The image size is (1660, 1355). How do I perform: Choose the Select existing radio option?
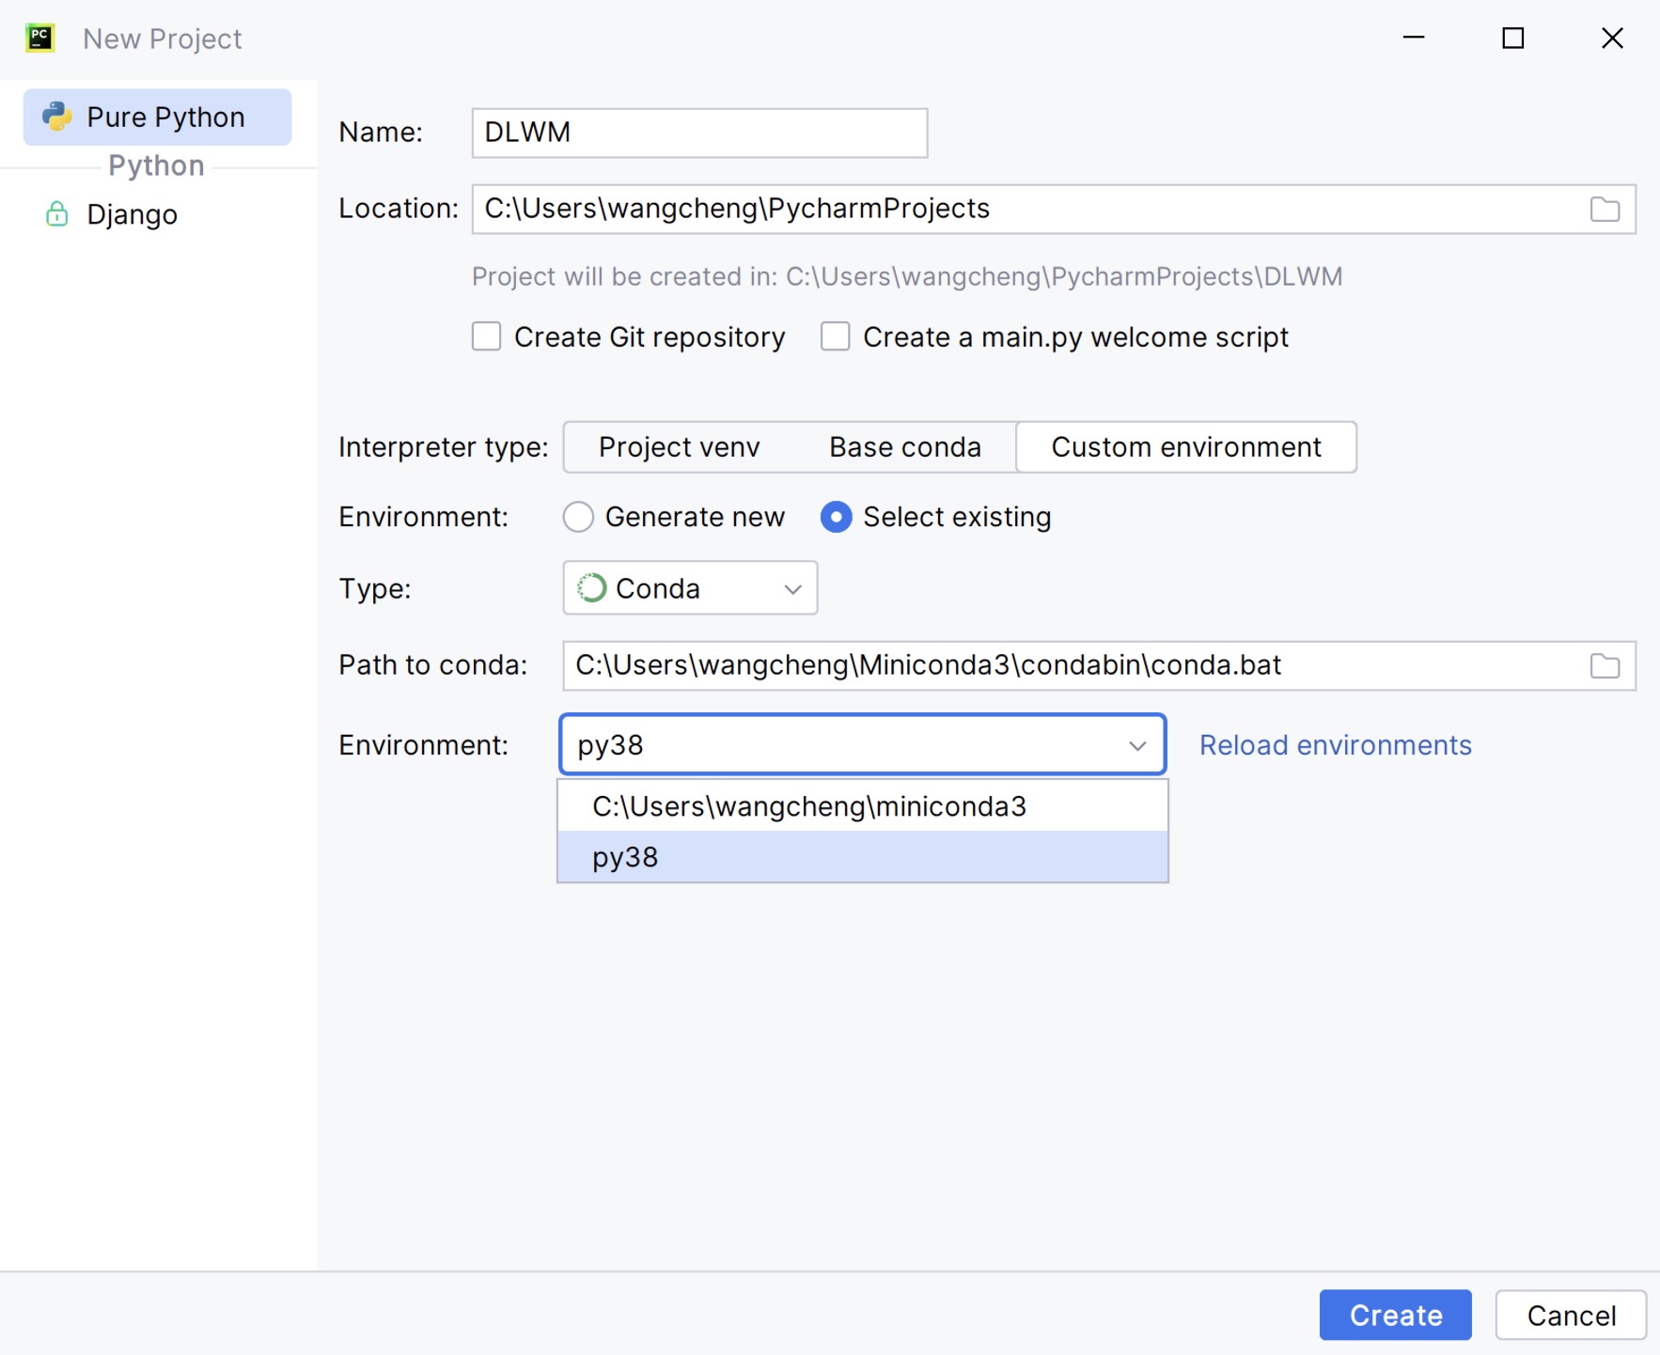(836, 517)
